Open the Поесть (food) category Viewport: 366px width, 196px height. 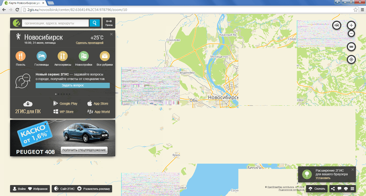pyautogui.click(x=21, y=56)
